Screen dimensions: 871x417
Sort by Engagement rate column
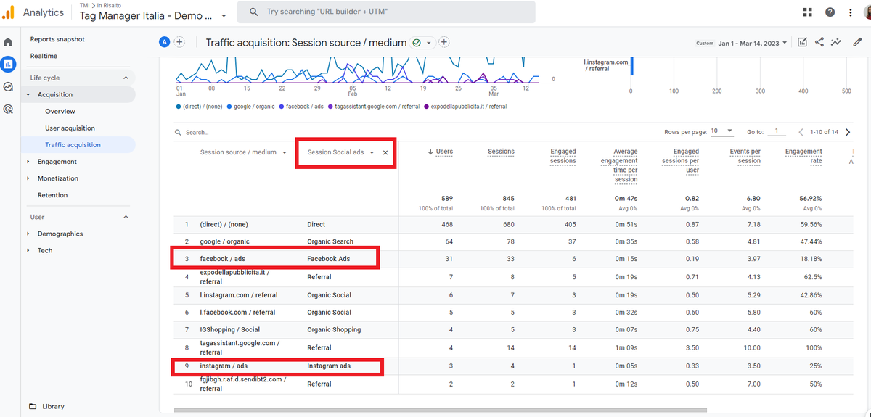tap(803, 156)
